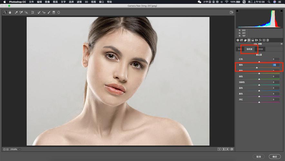This screenshot has width=285, height=161.
Task: Open the Apple menu
Action: coord(5,2)
